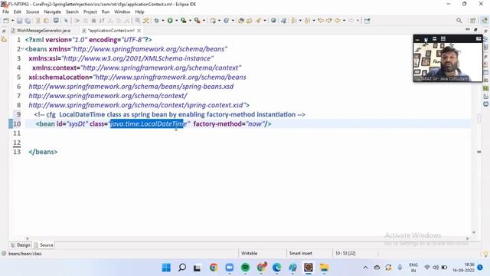Click the Previous Annotation icon

tap(308, 21)
